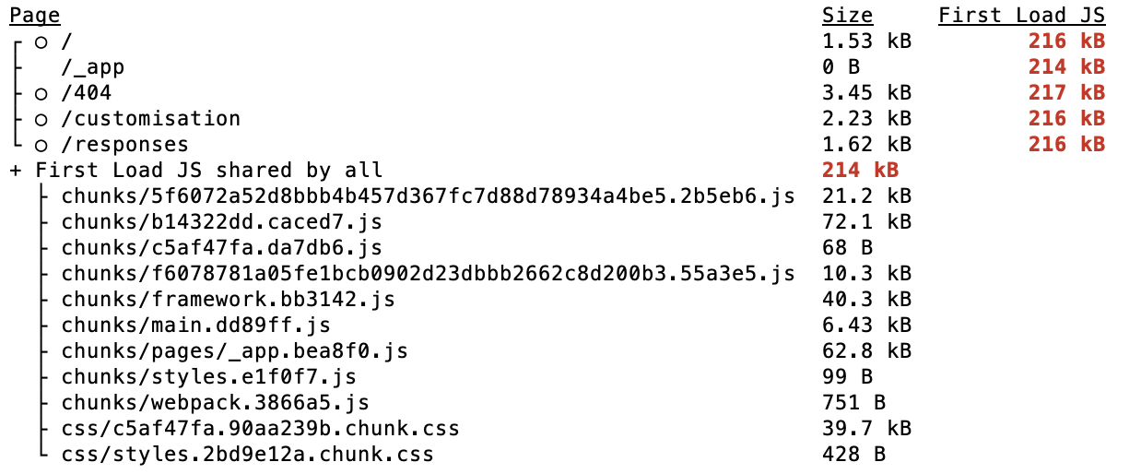Click the circle marker beside / route
The image size is (1141, 474).
(41, 42)
